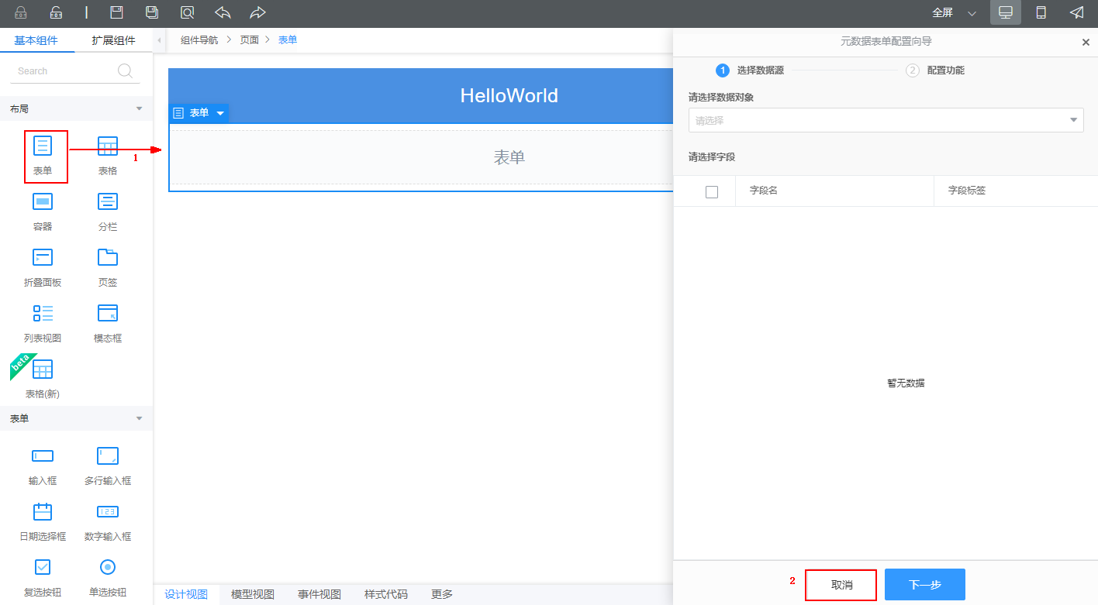1098x605 pixels.
Task: Select the 容器 component
Action: tap(43, 211)
